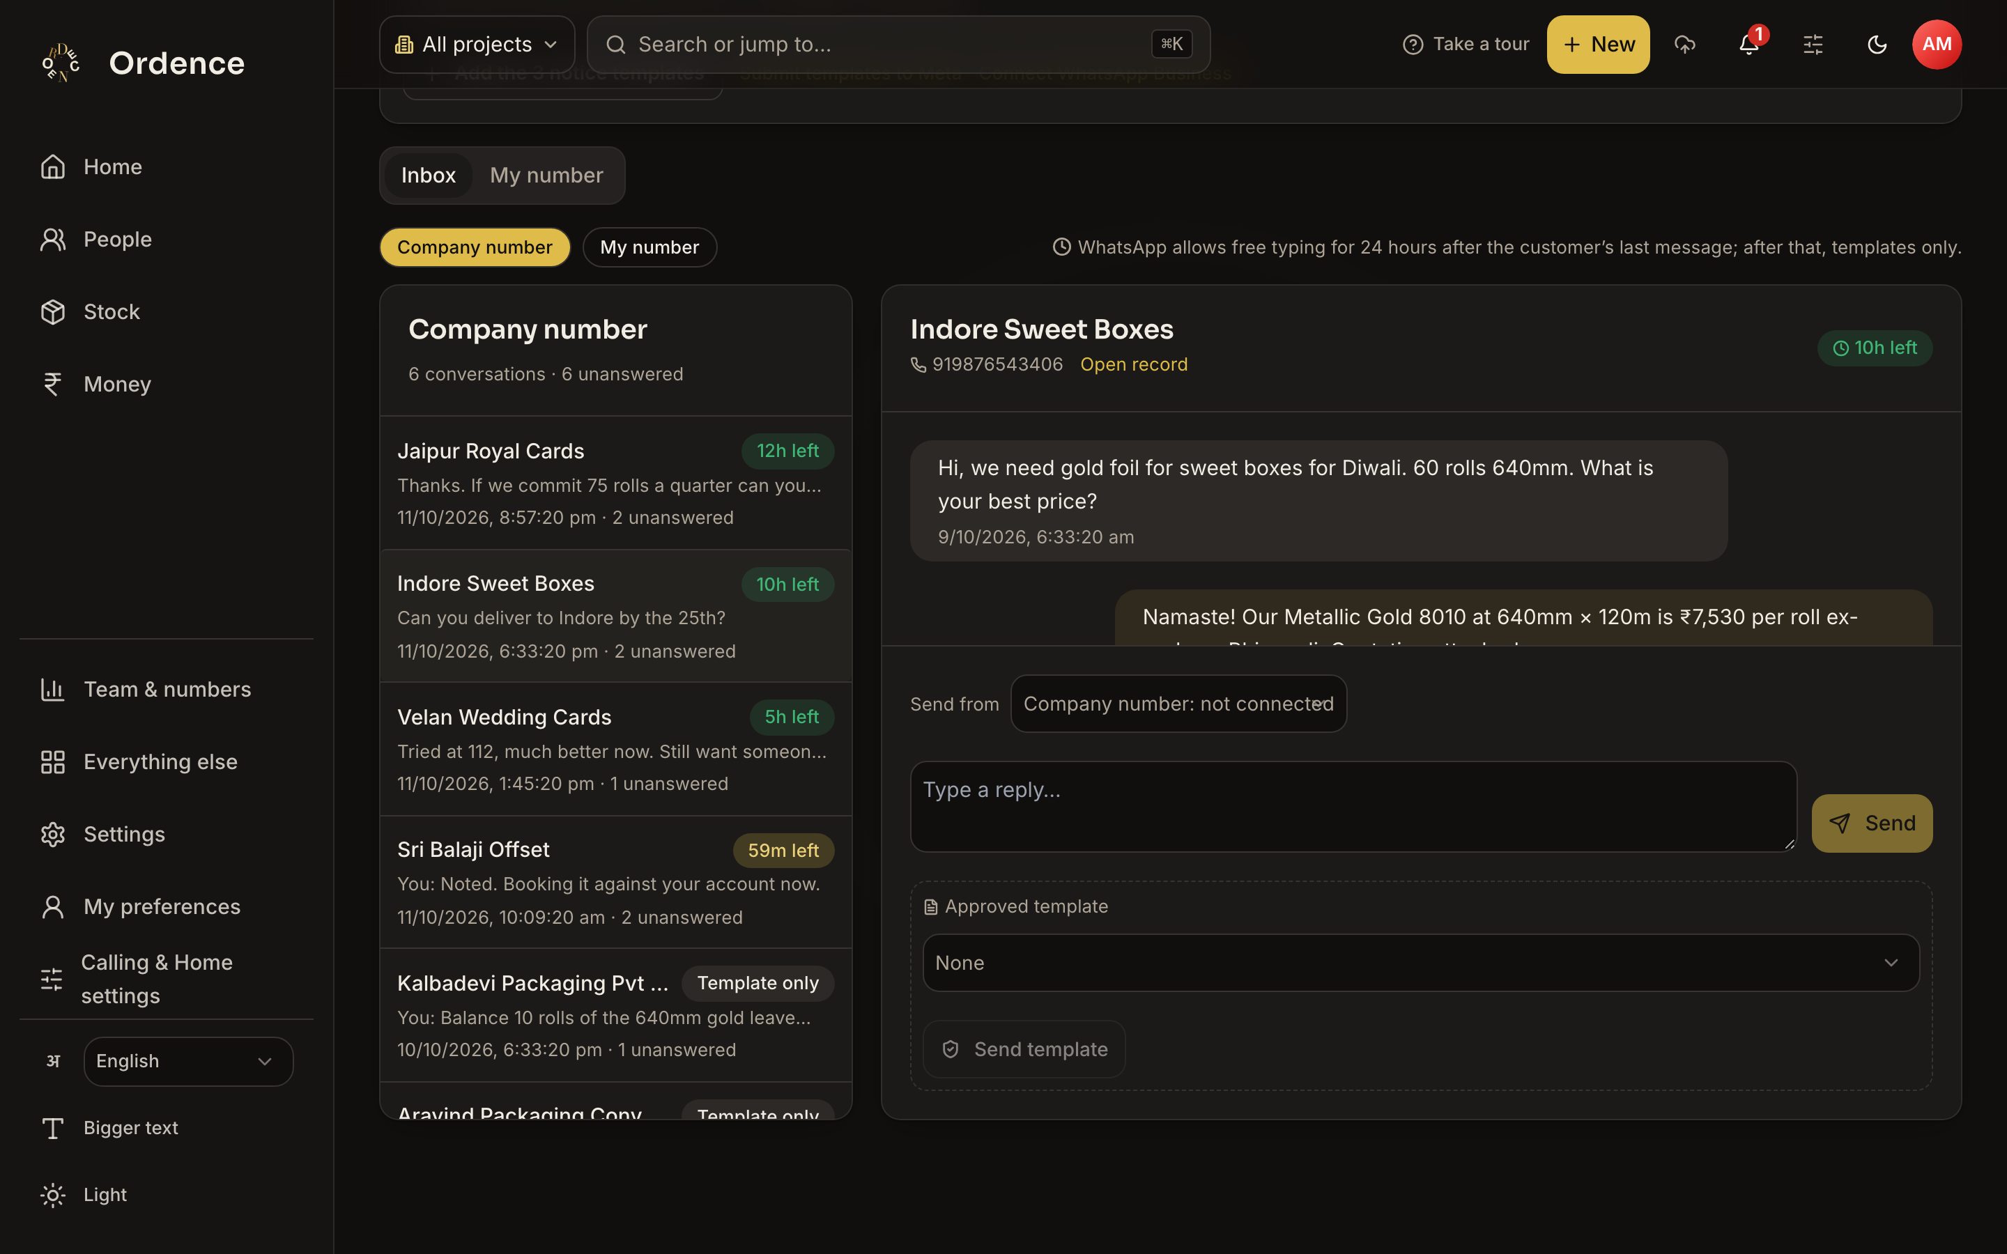Click the Send button
Image resolution: width=2007 pixels, height=1254 pixels.
[x=1872, y=823]
